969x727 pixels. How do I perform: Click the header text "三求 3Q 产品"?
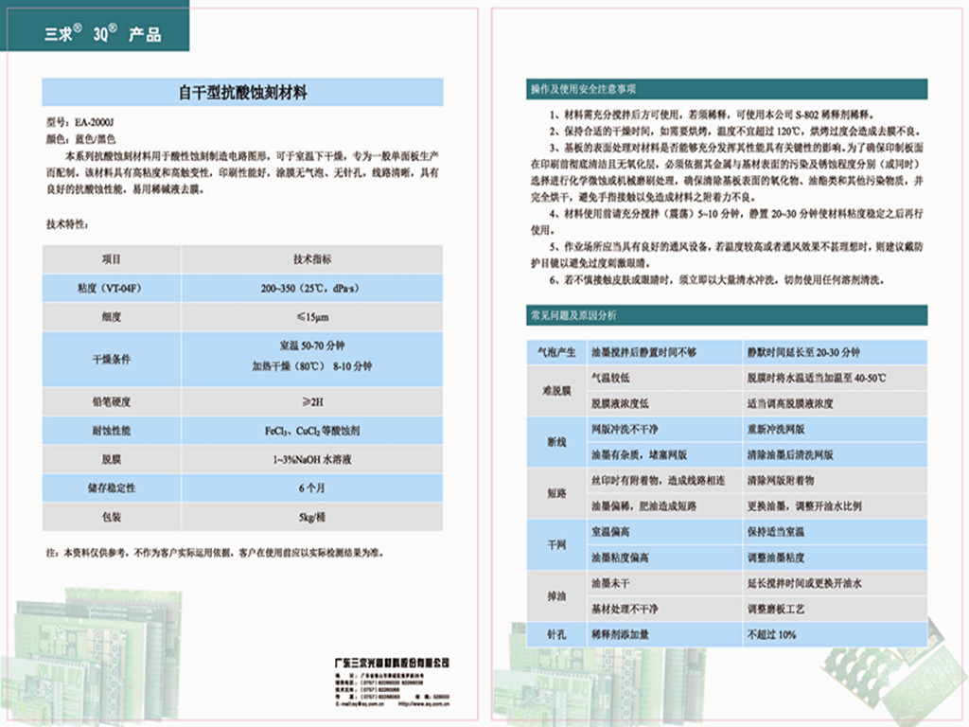tap(102, 33)
